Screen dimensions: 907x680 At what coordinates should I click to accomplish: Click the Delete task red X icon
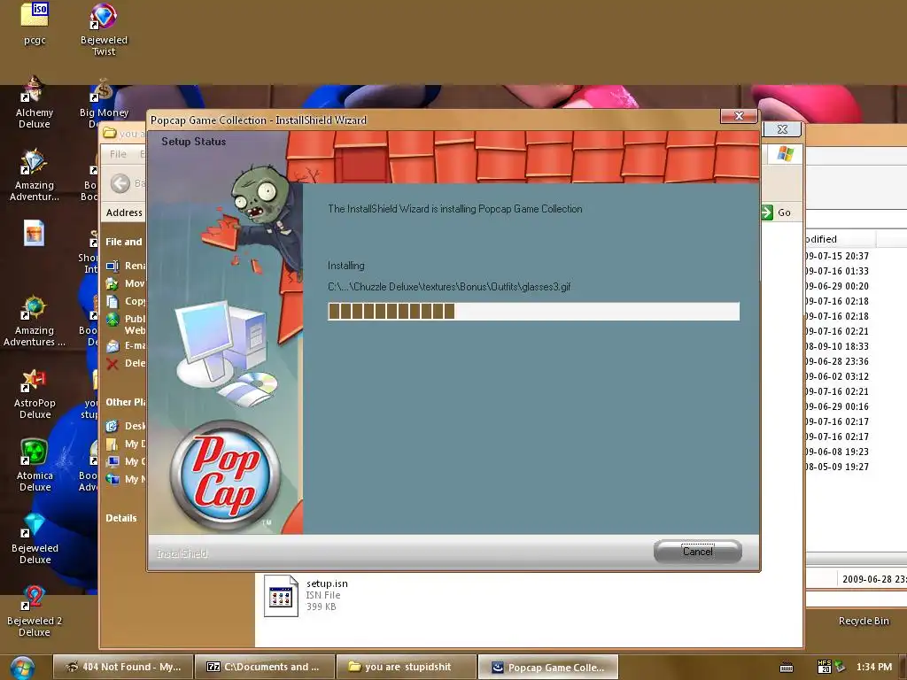click(112, 363)
